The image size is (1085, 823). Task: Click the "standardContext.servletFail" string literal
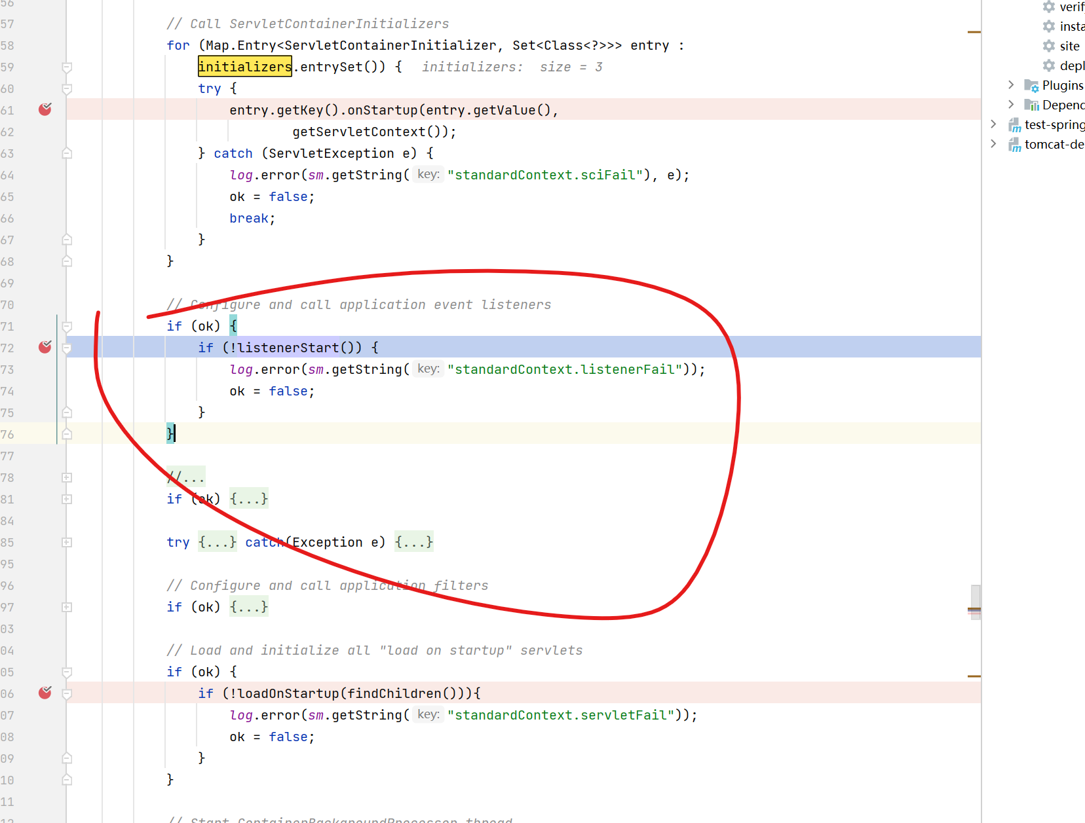561,715
